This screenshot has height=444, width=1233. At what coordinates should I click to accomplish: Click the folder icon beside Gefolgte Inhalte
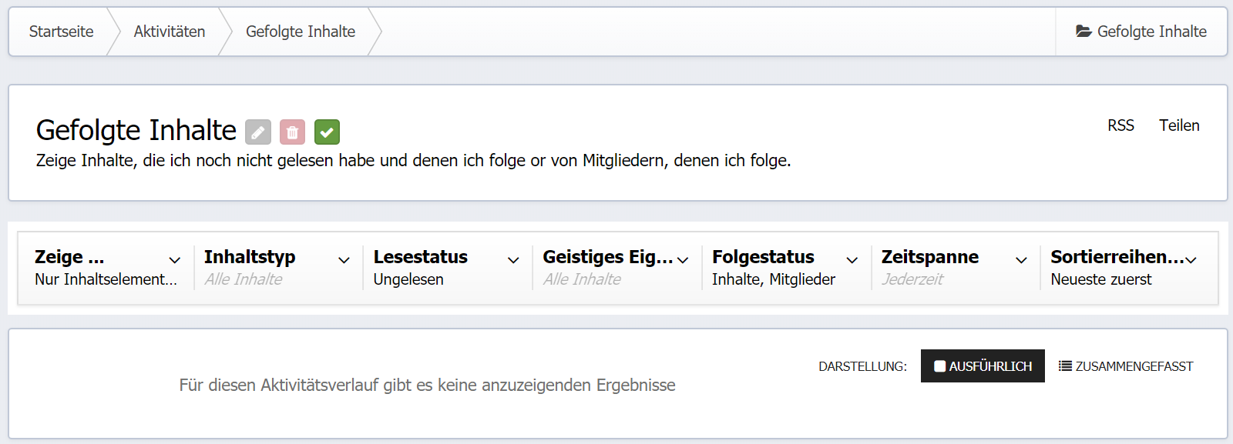tap(1083, 32)
